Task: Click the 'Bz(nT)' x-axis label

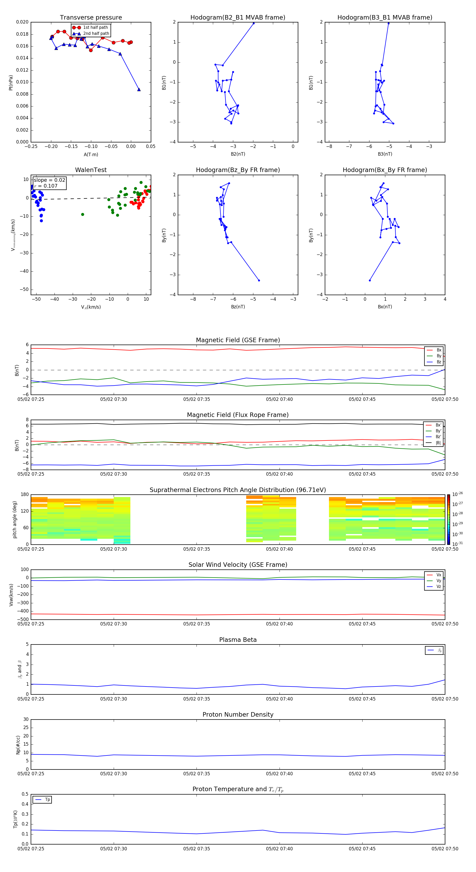Action: [238, 307]
